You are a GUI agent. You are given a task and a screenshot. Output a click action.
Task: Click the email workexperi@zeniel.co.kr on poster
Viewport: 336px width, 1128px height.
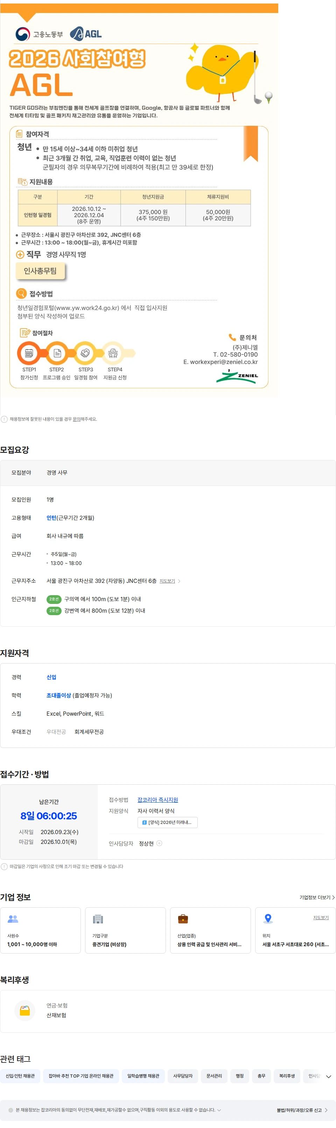point(224,362)
